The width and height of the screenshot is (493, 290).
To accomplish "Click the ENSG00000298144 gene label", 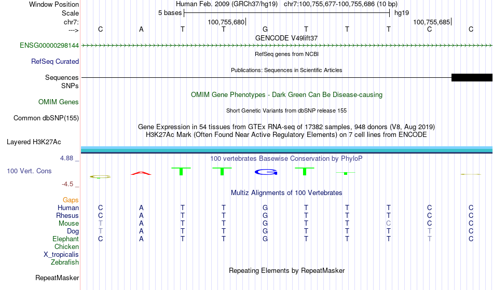I will point(49,46).
